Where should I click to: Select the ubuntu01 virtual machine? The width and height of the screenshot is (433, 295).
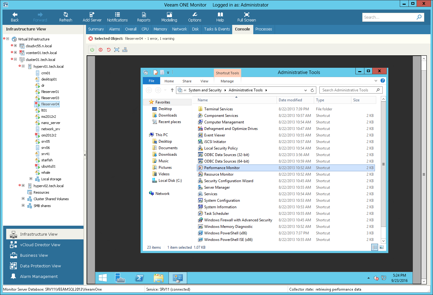48,166
